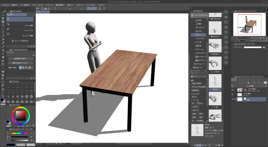
Task: Click navigator zoom in plus icon
Action: click(258, 38)
